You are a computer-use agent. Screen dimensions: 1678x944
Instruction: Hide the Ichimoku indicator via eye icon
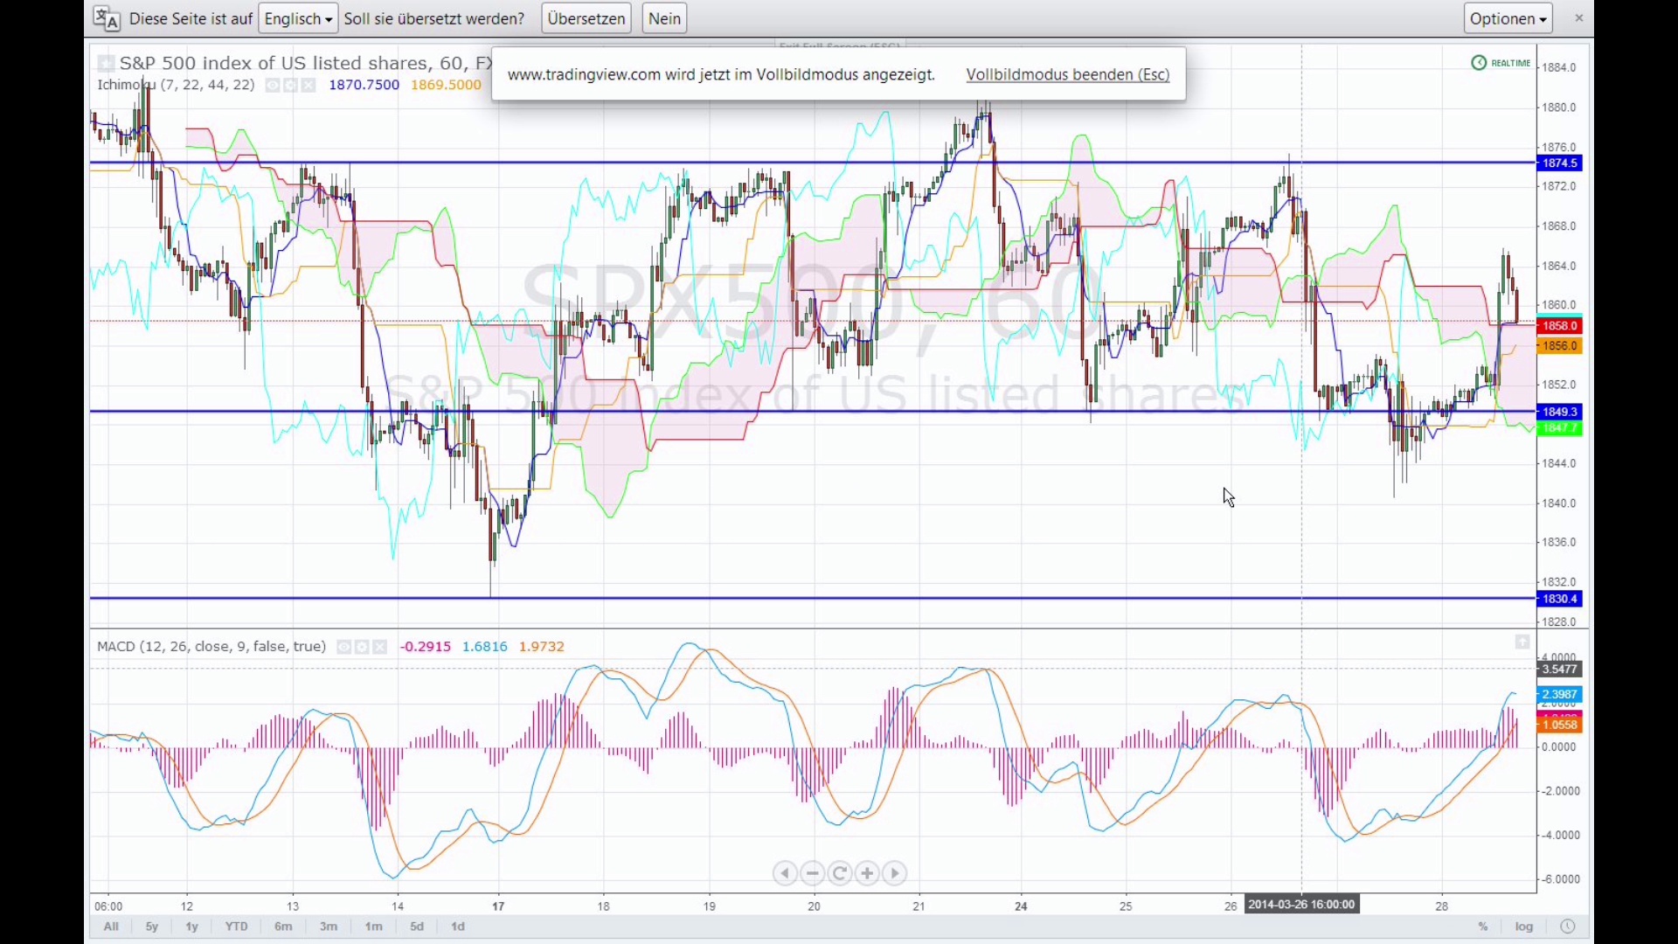coord(273,85)
